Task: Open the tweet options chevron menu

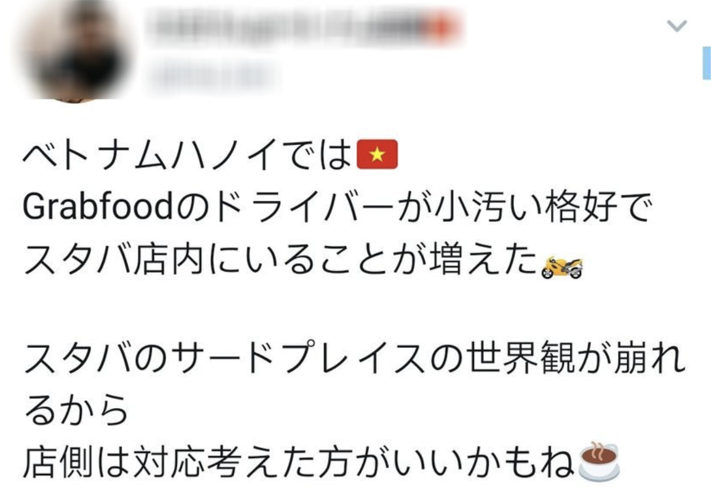Action: pyautogui.click(x=676, y=25)
